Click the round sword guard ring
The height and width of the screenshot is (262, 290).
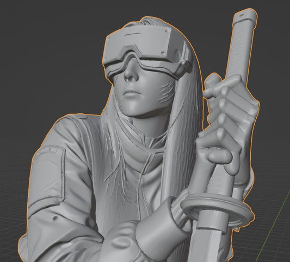[217, 210]
